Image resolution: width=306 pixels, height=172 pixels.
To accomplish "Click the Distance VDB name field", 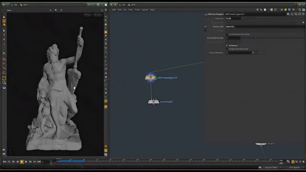I will (265, 27).
